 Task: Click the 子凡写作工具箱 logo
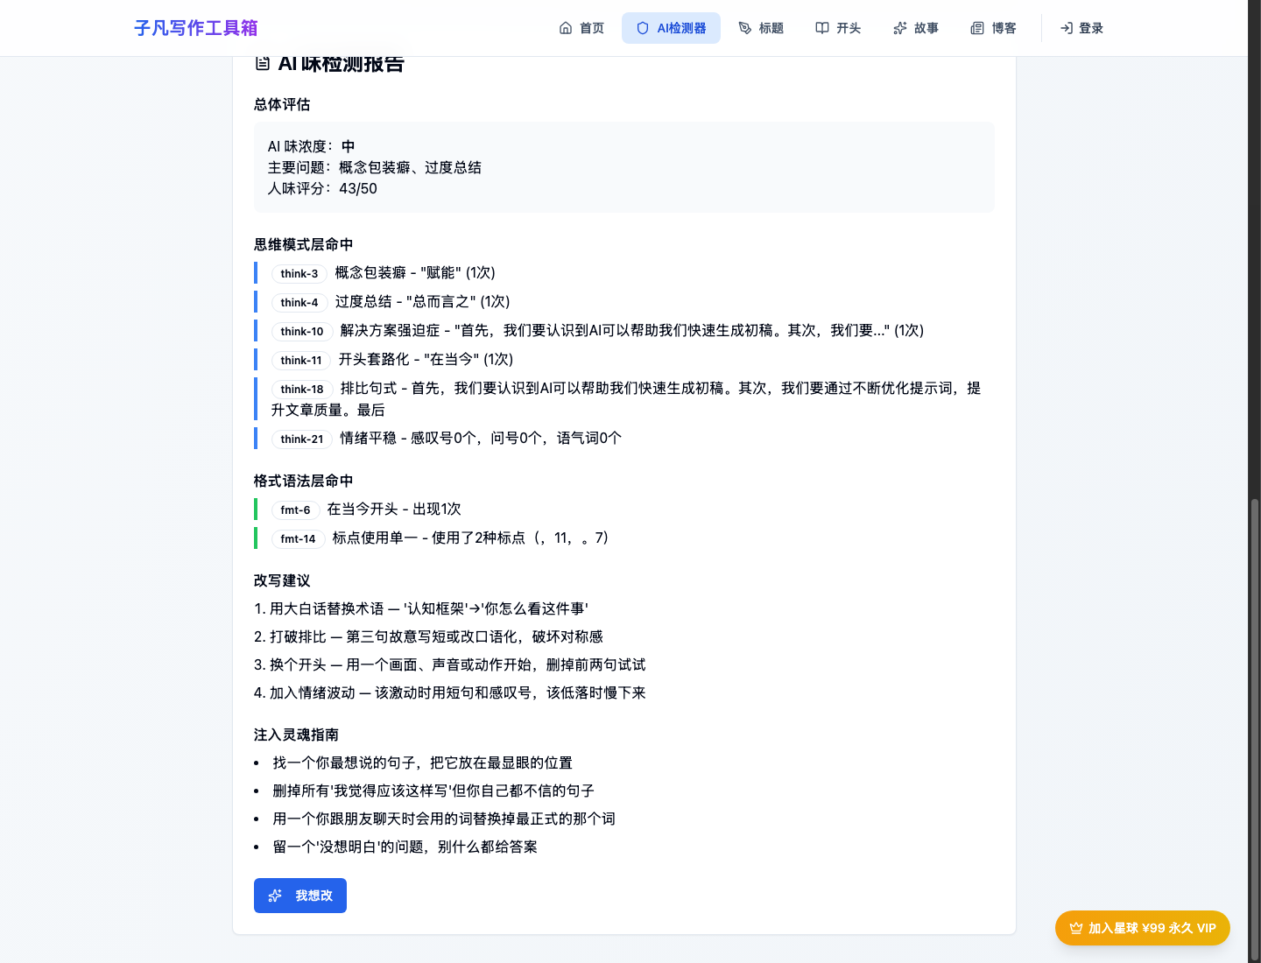click(196, 28)
